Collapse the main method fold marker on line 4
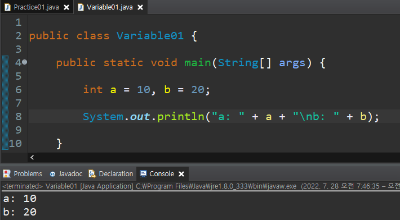The height and width of the screenshot is (220, 400). [24, 62]
